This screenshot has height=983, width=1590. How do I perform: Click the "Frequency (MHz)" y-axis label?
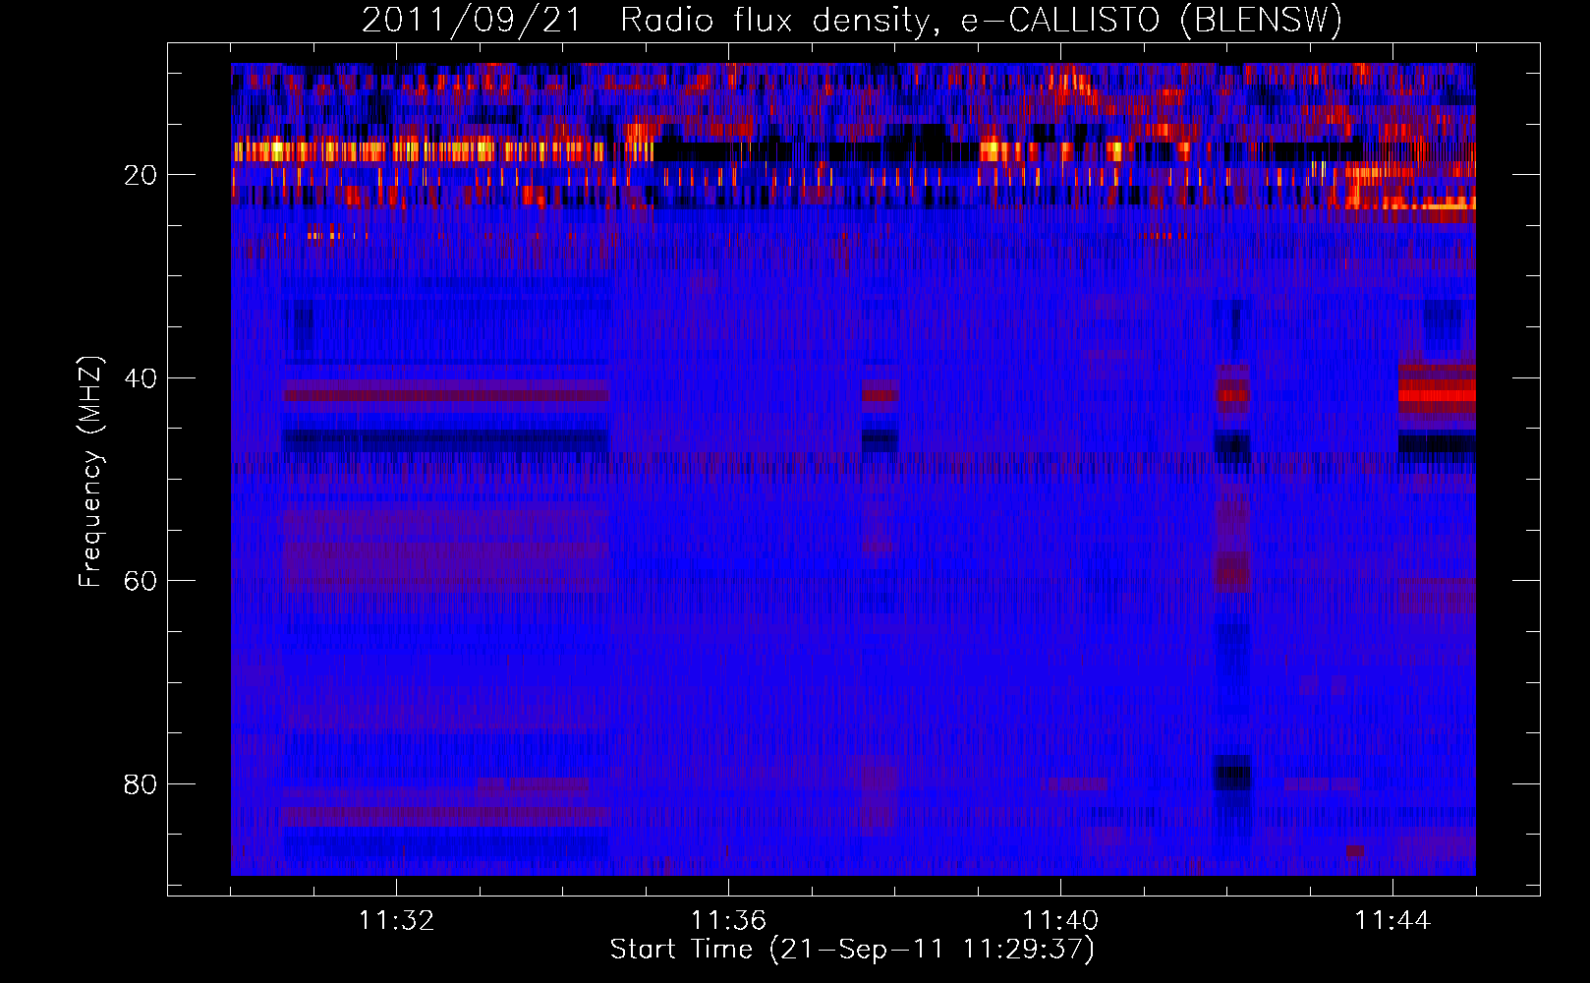pyautogui.click(x=90, y=472)
